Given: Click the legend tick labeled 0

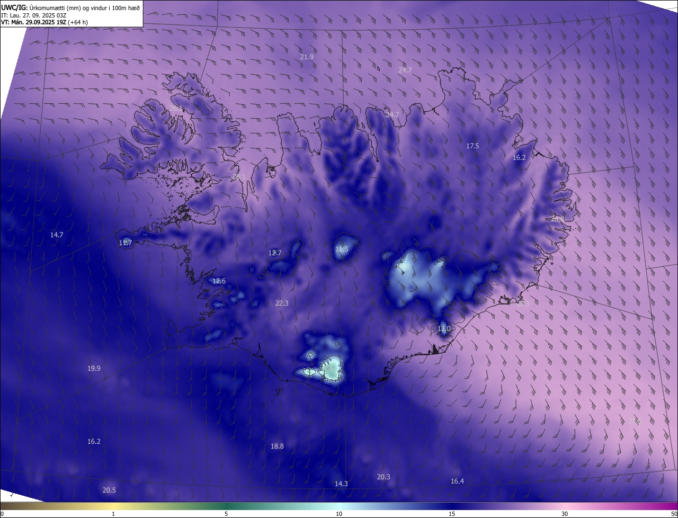Looking at the screenshot, I should (2, 514).
